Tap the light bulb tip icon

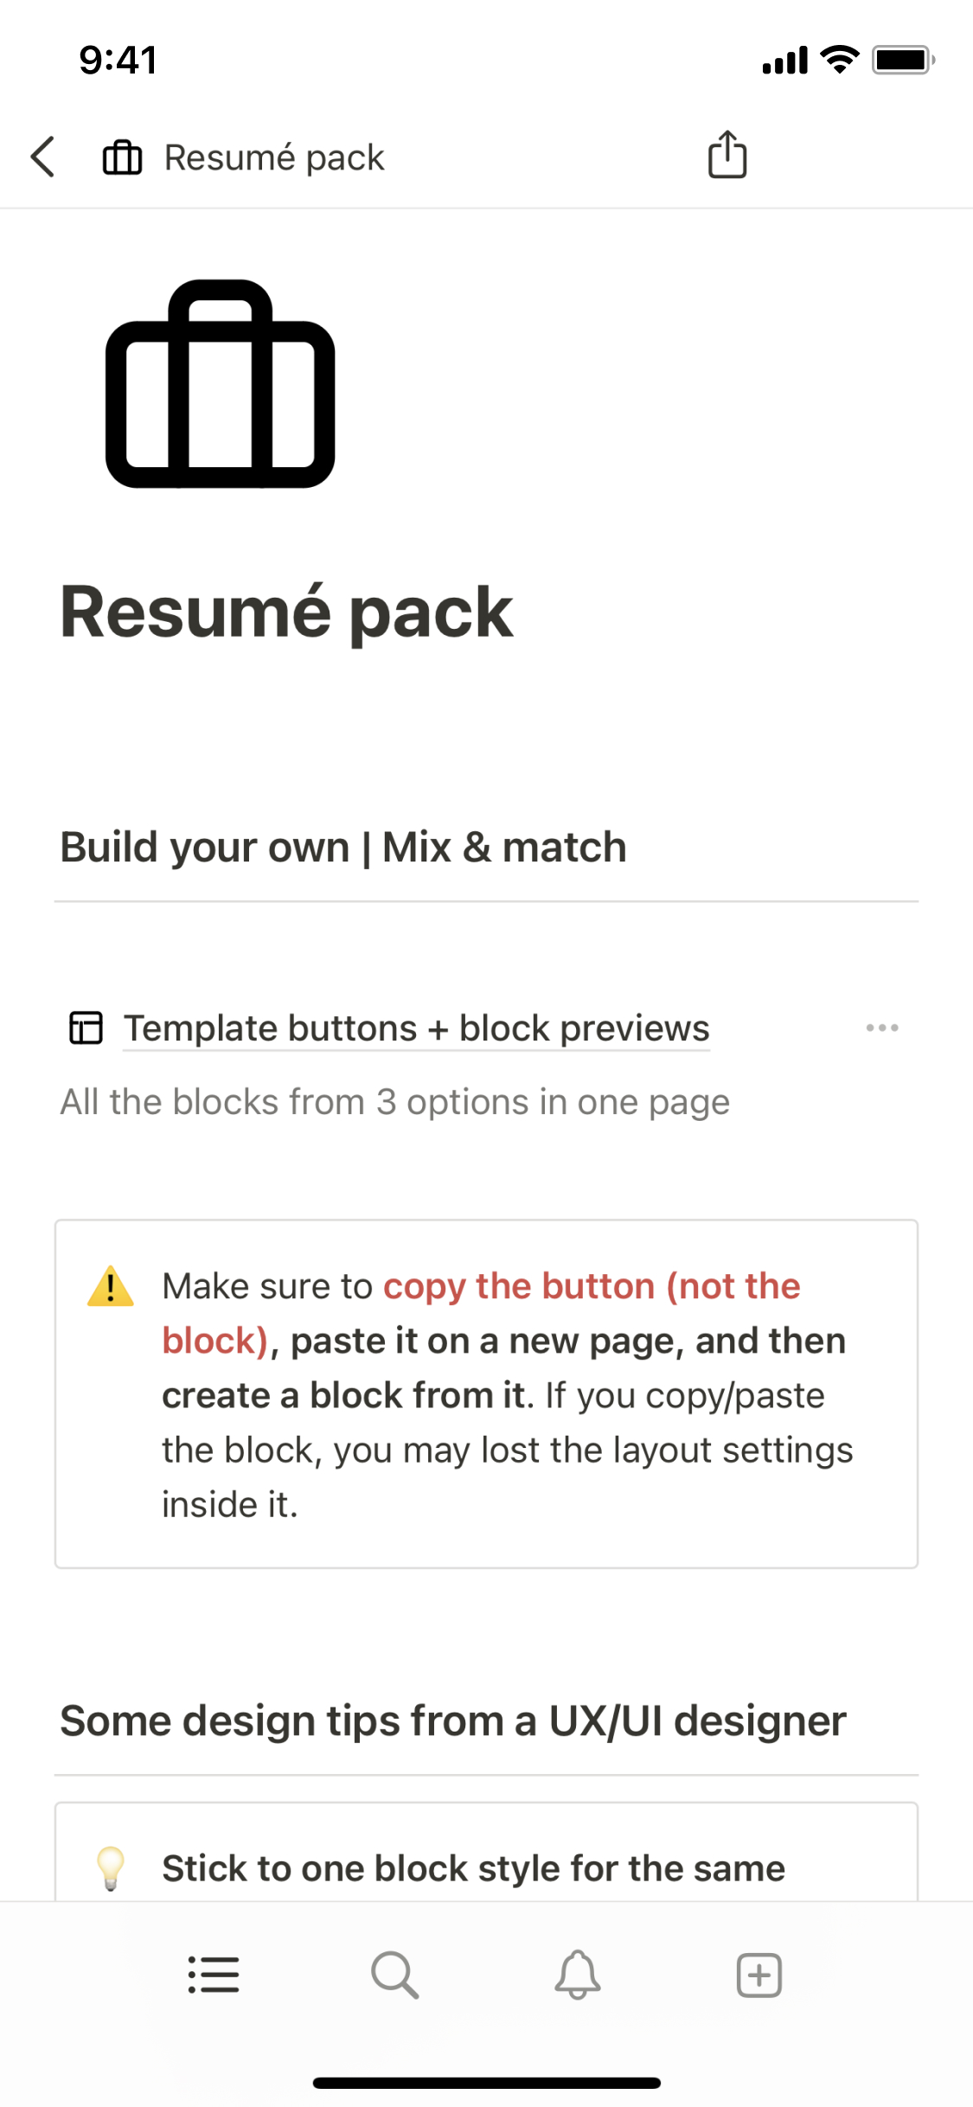point(111,1867)
